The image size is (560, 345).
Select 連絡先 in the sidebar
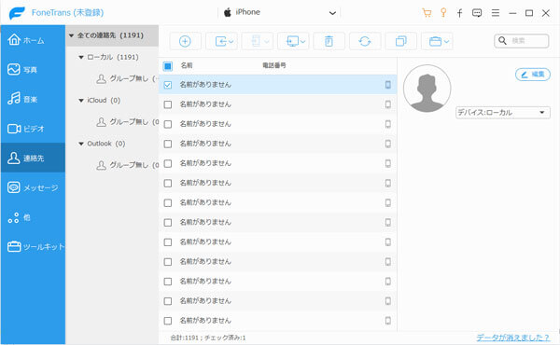click(33, 159)
